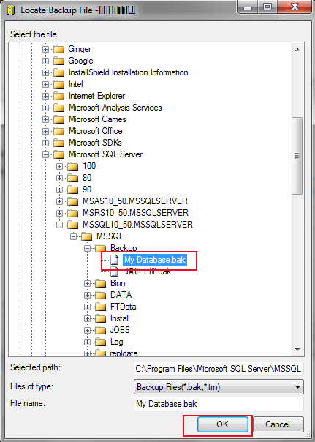
Task: Click the OK button
Action: pos(223,424)
